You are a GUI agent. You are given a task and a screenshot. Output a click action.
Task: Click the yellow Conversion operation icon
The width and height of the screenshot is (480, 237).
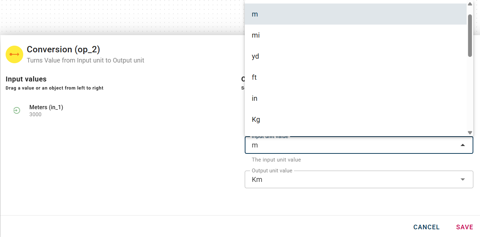(x=14, y=54)
